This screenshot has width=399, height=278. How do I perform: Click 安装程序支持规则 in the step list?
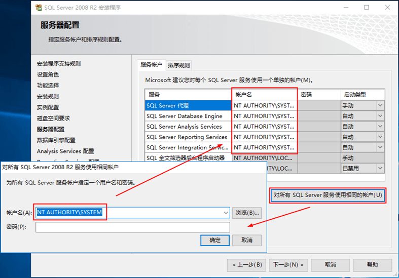tap(59, 63)
